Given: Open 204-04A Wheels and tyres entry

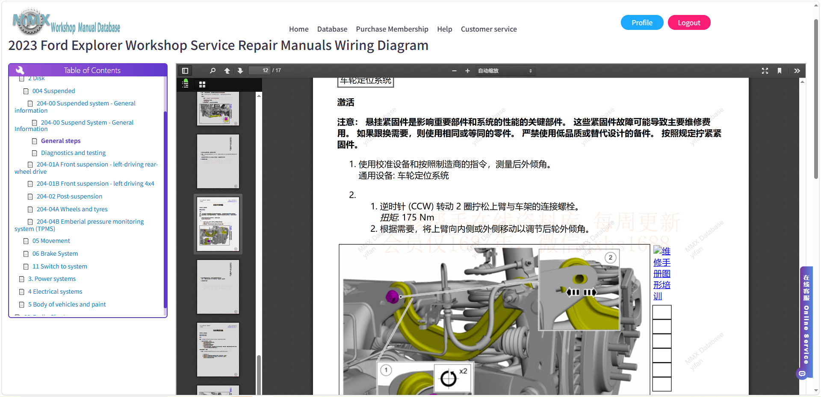Looking at the screenshot, I should point(72,209).
